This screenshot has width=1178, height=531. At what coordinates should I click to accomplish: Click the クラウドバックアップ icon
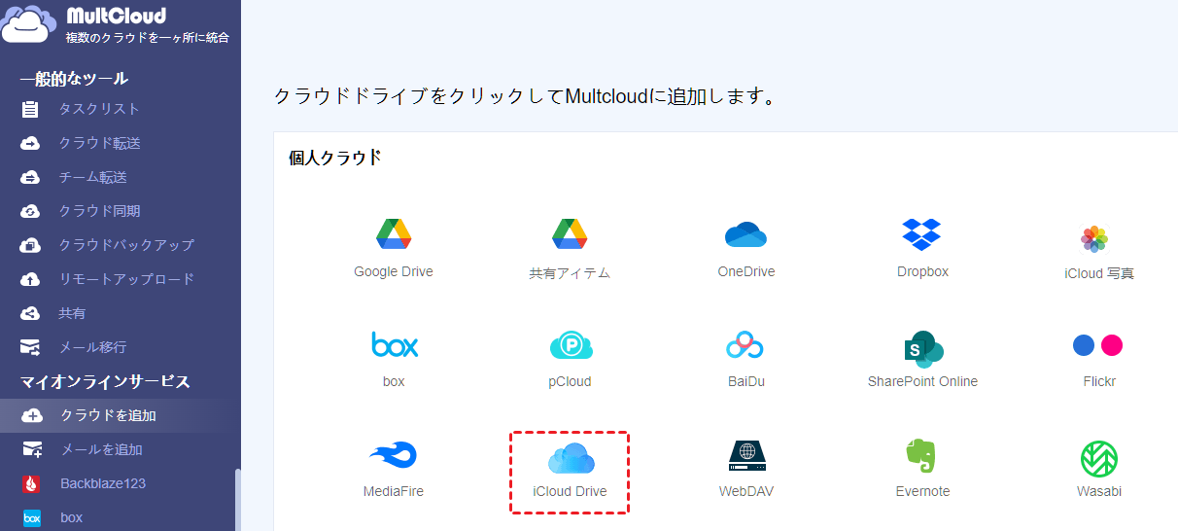click(x=31, y=245)
